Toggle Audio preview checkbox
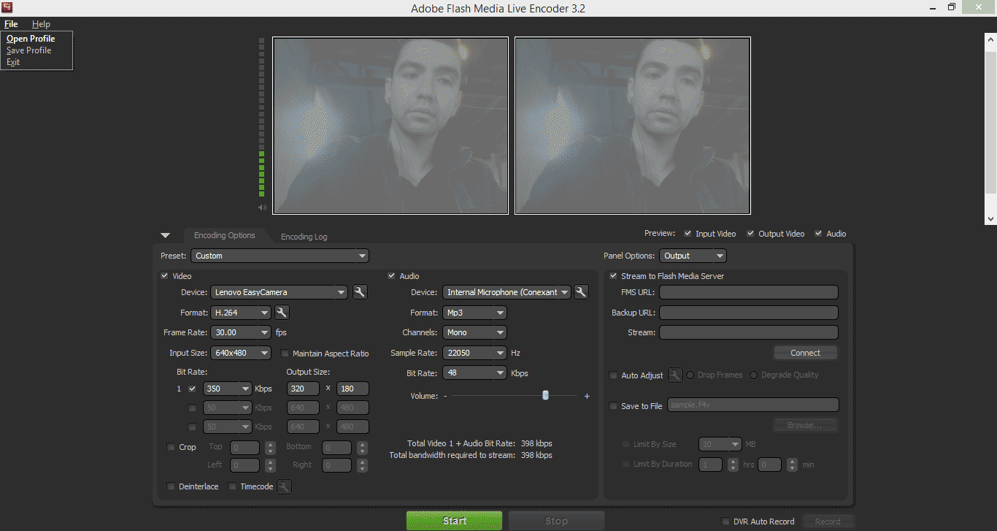This screenshot has width=997, height=531. [818, 234]
